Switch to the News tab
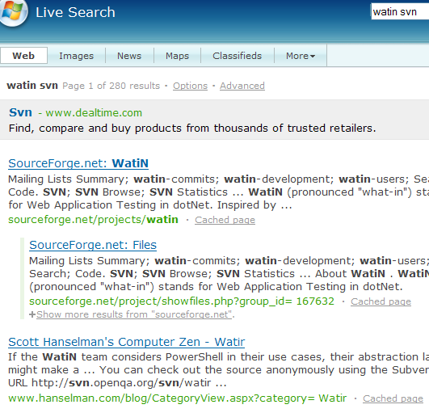Image resolution: width=429 pixels, height=413 pixels. [129, 56]
